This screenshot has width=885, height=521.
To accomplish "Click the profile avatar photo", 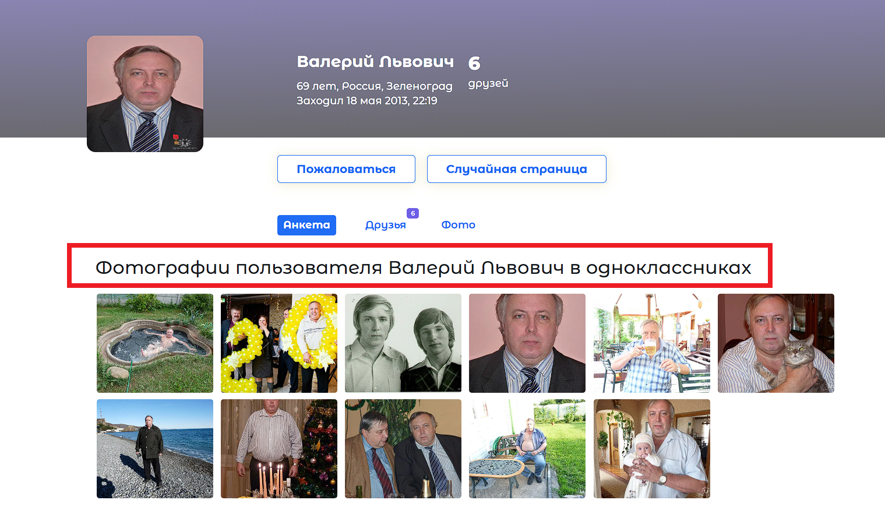I will click(x=145, y=94).
